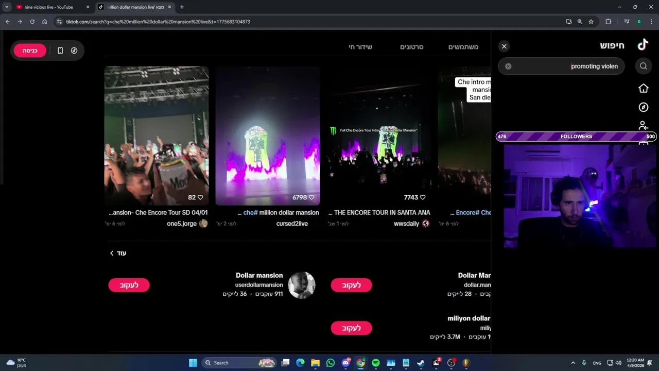
Task: Like the video with 6798 hearts
Action: 311,197
